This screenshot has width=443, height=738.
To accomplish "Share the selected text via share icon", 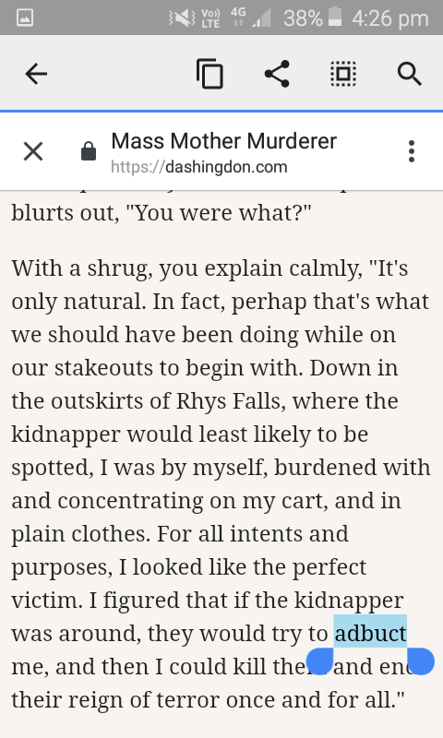I will (277, 74).
